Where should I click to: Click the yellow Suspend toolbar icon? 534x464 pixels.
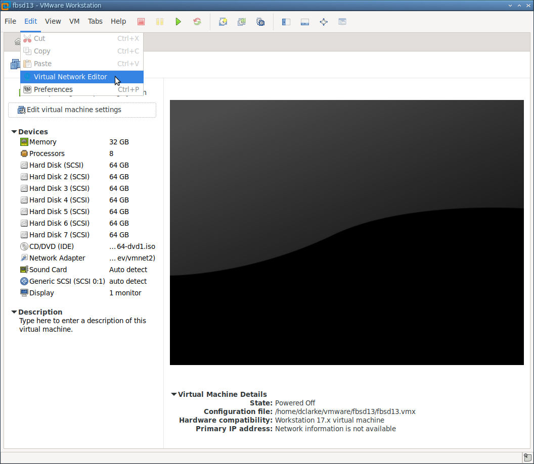(160, 22)
